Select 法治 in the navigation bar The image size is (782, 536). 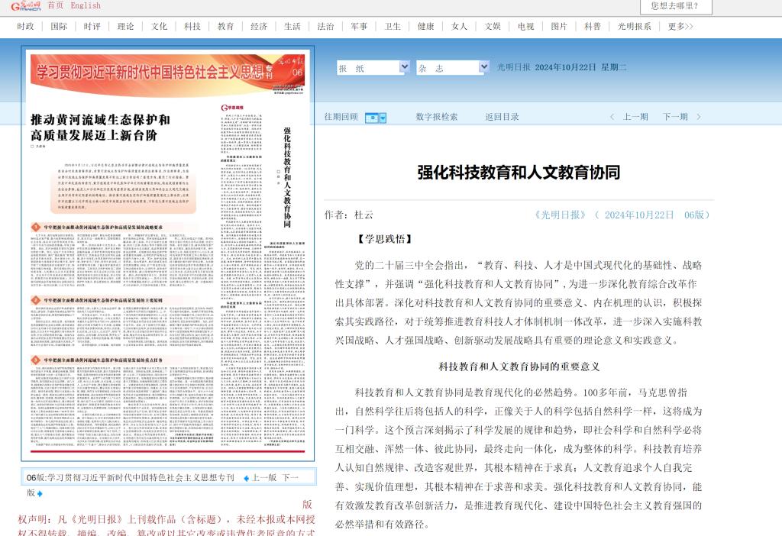tap(325, 27)
